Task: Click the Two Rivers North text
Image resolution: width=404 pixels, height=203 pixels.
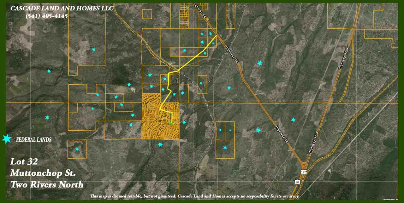Action: [47, 184]
